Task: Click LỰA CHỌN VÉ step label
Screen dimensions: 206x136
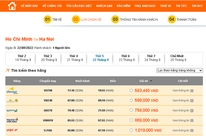Action: click(x=91, y=20)
